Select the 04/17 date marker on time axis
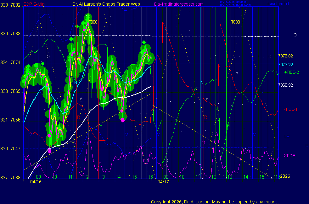The width and height of the screenshot is (309, 204). (x=163, y=181)
